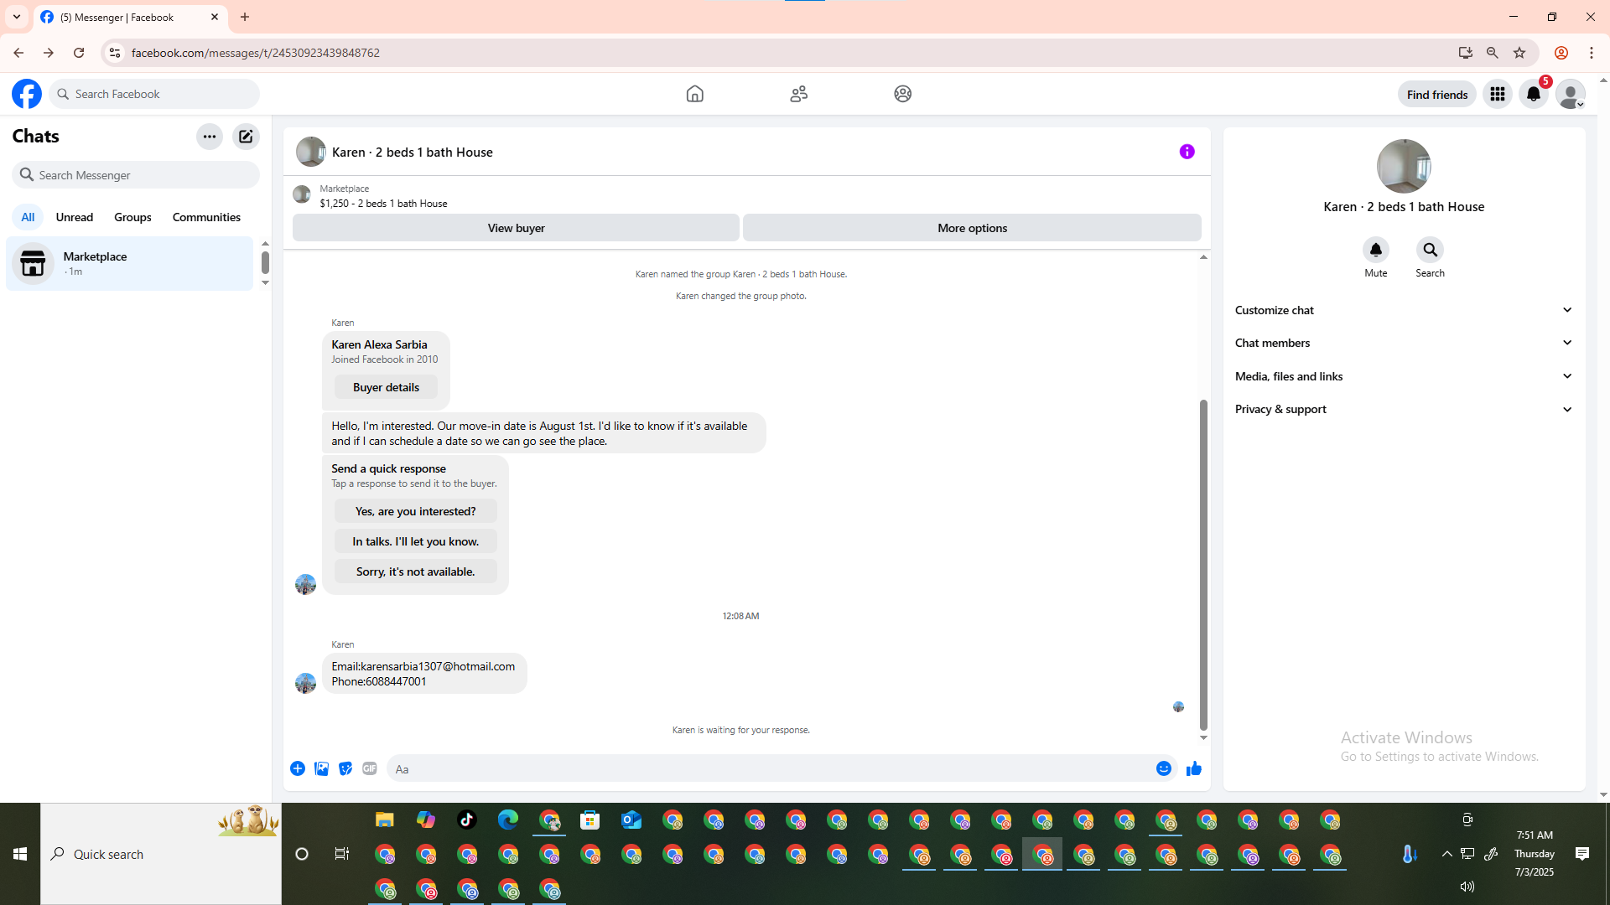
Task: Open the emoji picker in message box
Action: click(x=1163, y=768)
